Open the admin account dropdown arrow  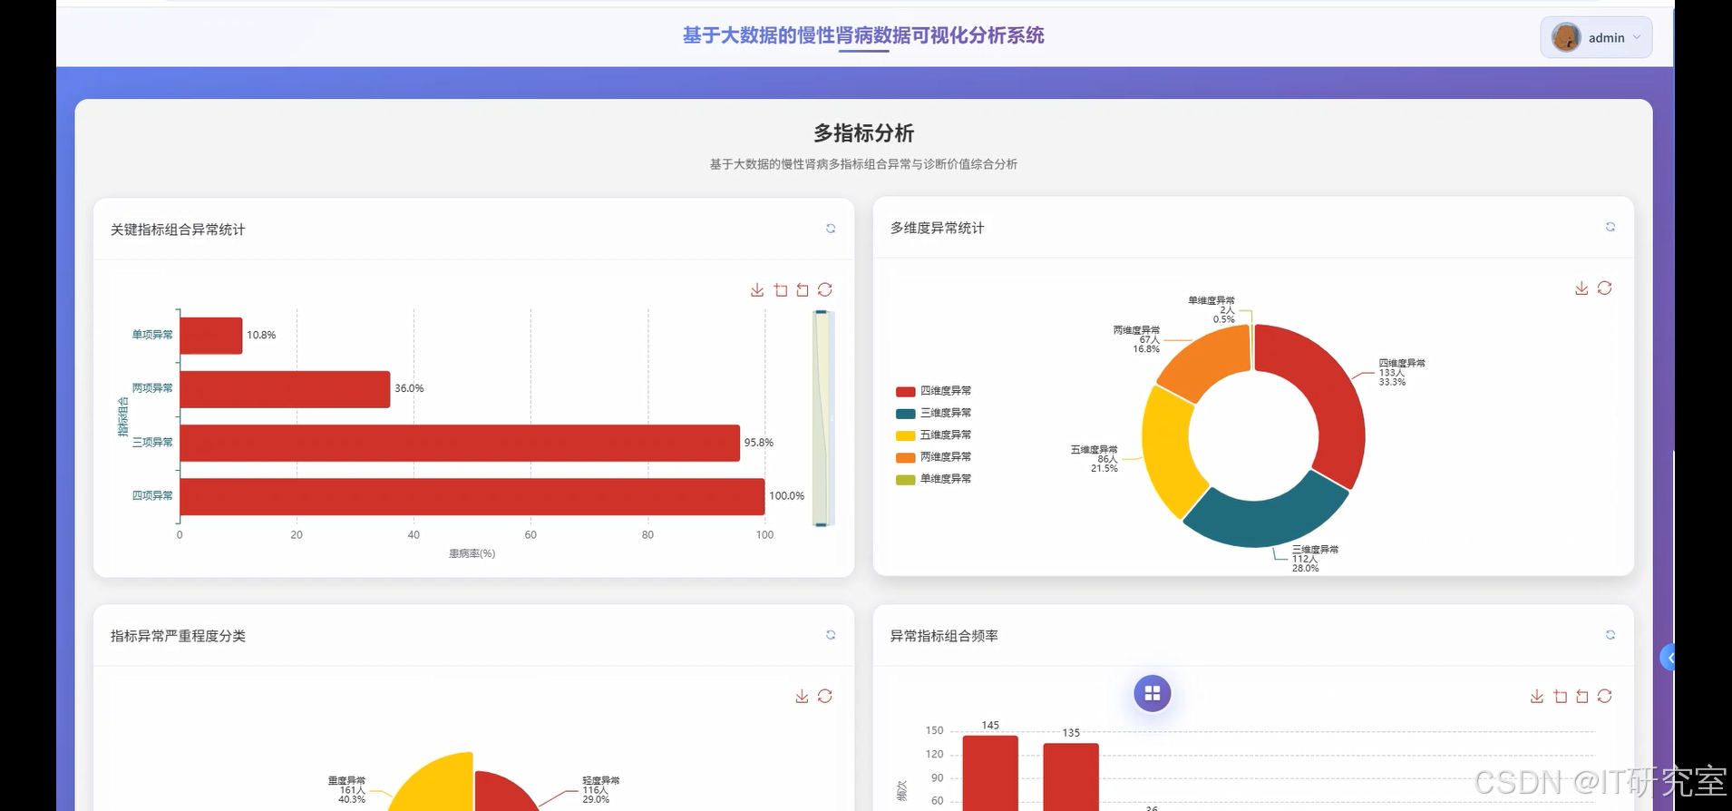tap(1637, 37)
